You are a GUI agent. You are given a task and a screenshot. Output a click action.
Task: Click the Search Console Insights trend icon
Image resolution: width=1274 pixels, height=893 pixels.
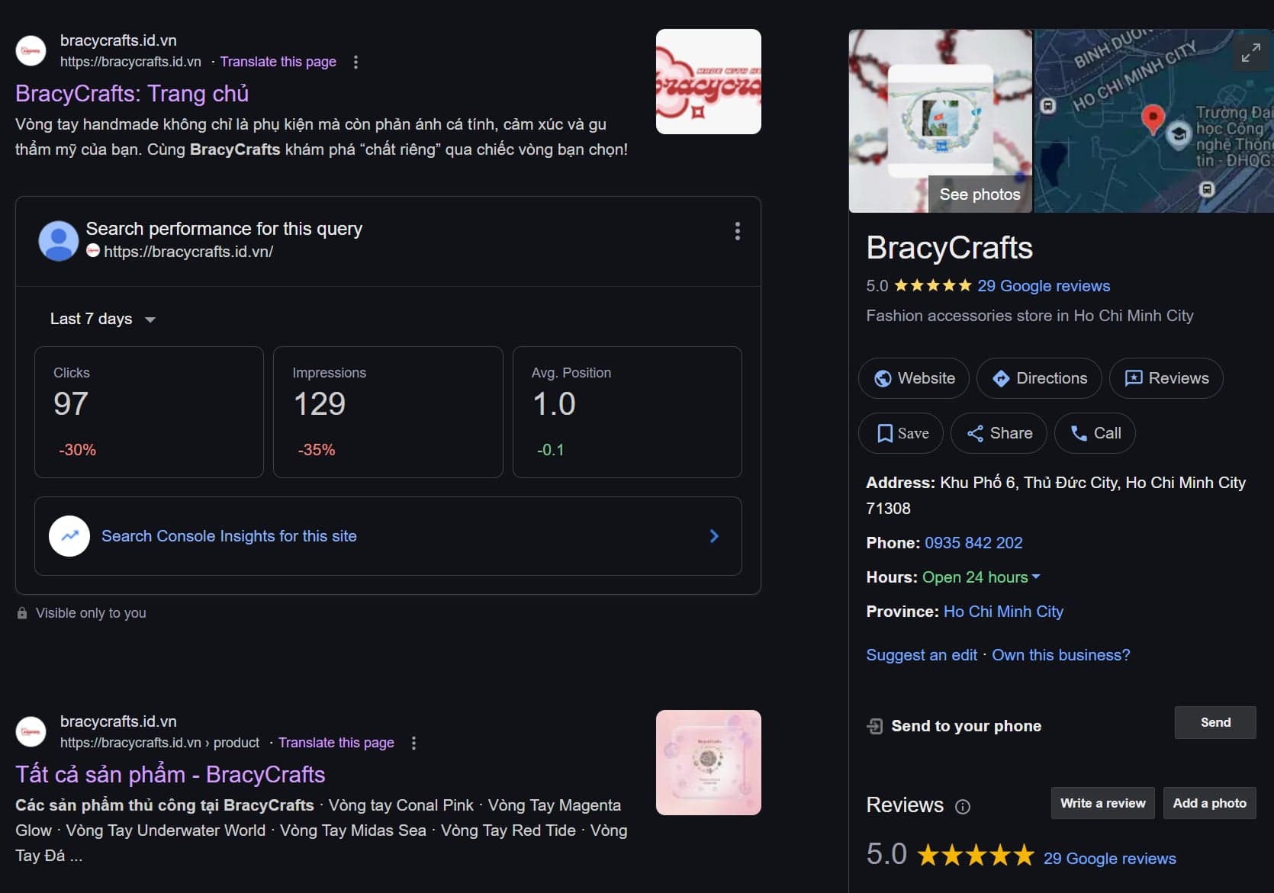[x=69, y=536]
